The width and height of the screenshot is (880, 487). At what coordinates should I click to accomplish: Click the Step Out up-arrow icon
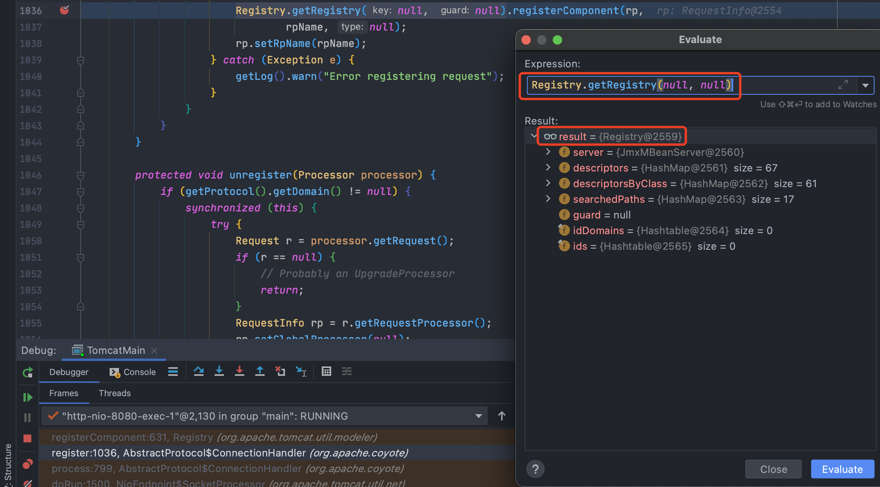[260, 371]
